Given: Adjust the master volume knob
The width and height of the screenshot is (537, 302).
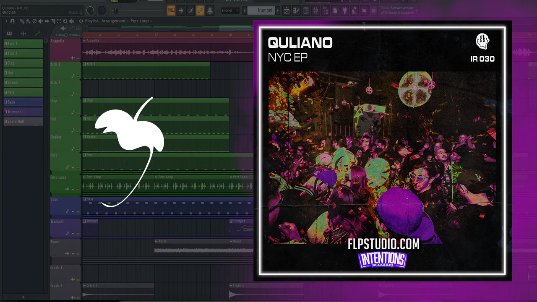Looking at the screenshot, I should 91,10.
